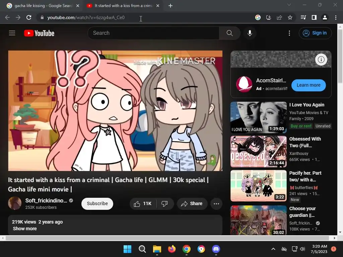The height and width of the screenshot is (257, 343).
Task: Close the YouTube tab
Action: (158, 6)
